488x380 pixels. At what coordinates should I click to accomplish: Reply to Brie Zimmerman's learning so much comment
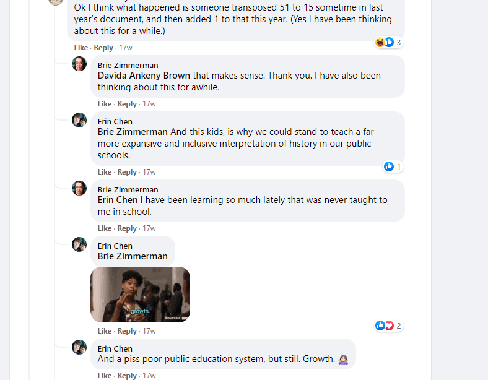pos(127,228)
